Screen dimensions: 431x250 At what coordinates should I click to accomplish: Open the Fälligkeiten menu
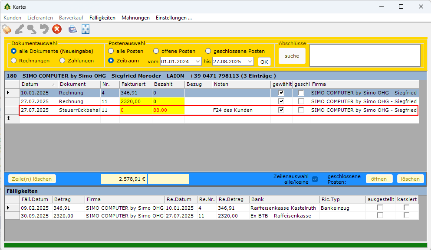102,18
